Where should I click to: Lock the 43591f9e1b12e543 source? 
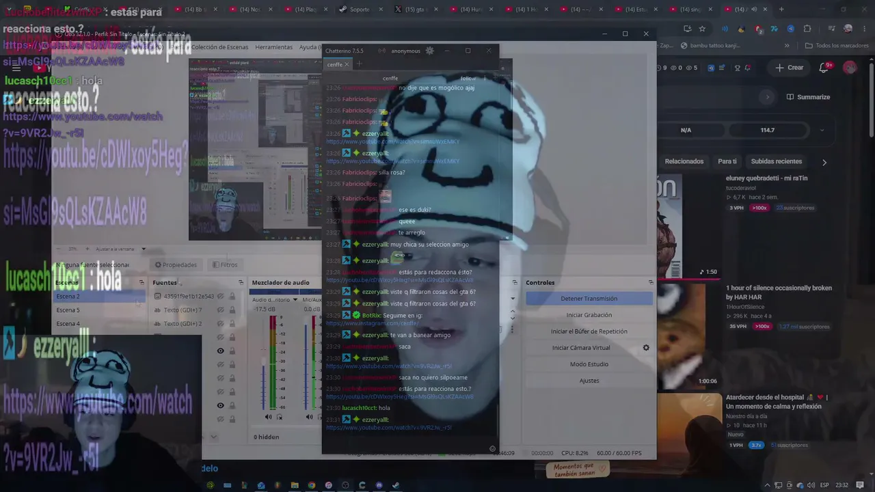[232, 297]
